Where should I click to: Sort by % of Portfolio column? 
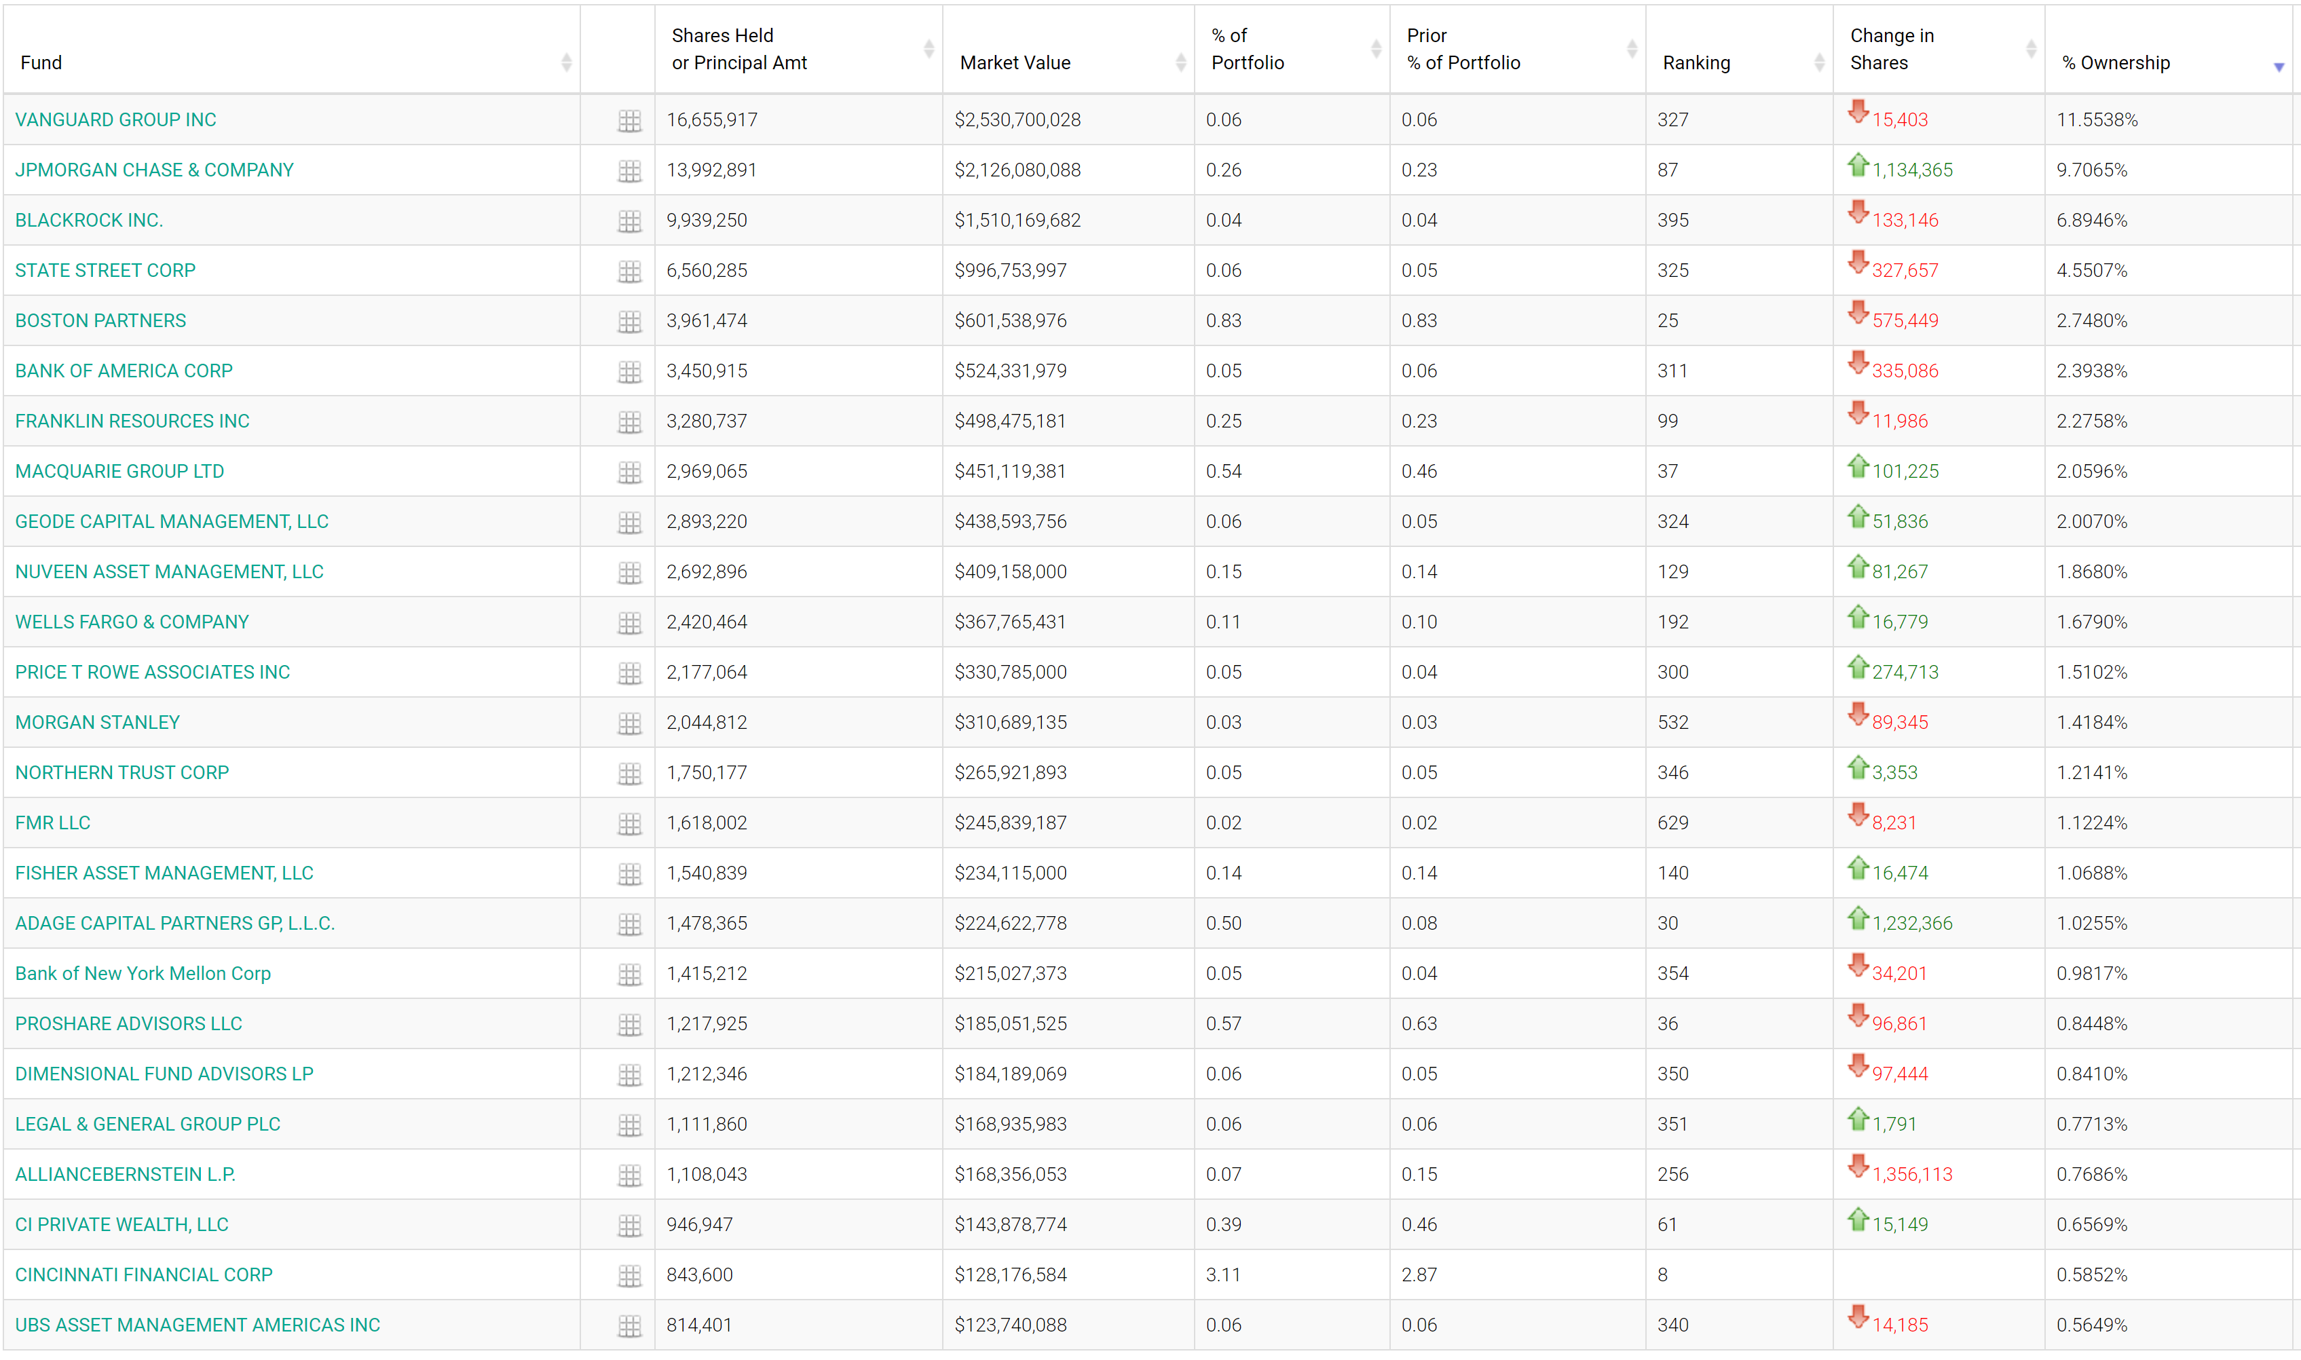(1292, 50)
